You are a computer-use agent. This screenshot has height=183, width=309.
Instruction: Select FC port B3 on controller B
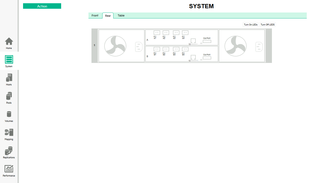tap(176, 49)
